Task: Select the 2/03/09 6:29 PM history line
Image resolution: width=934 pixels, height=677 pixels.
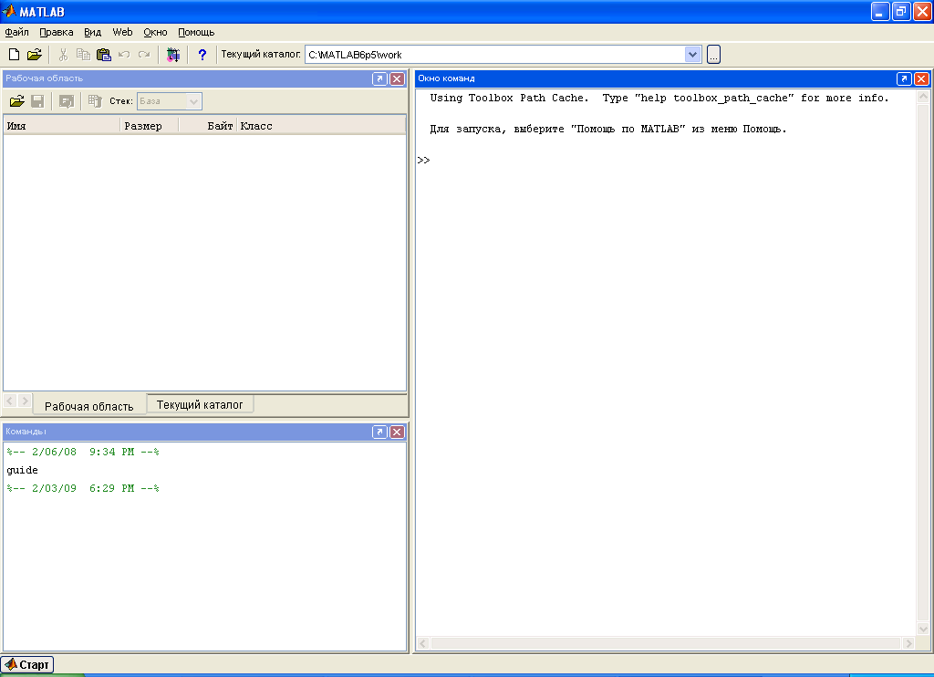Action: [x=83, y=488]
